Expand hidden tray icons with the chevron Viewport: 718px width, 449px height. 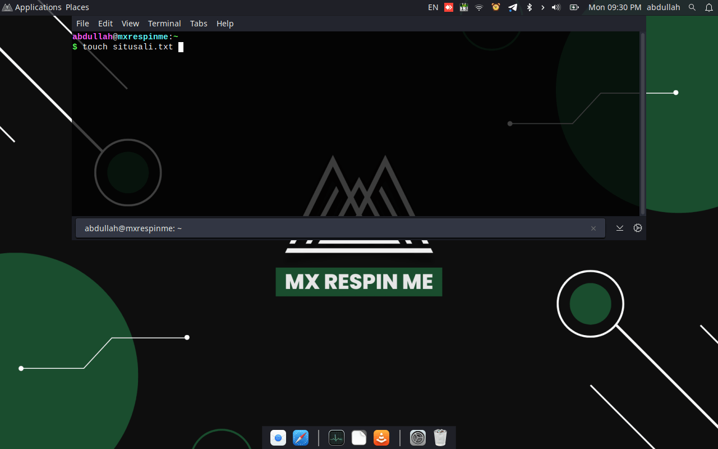(542, 7)
